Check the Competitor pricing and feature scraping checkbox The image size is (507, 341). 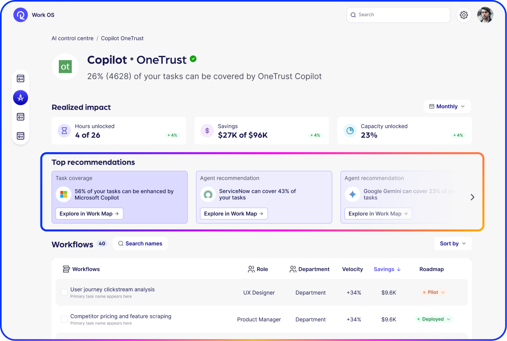tap(64, 319)
